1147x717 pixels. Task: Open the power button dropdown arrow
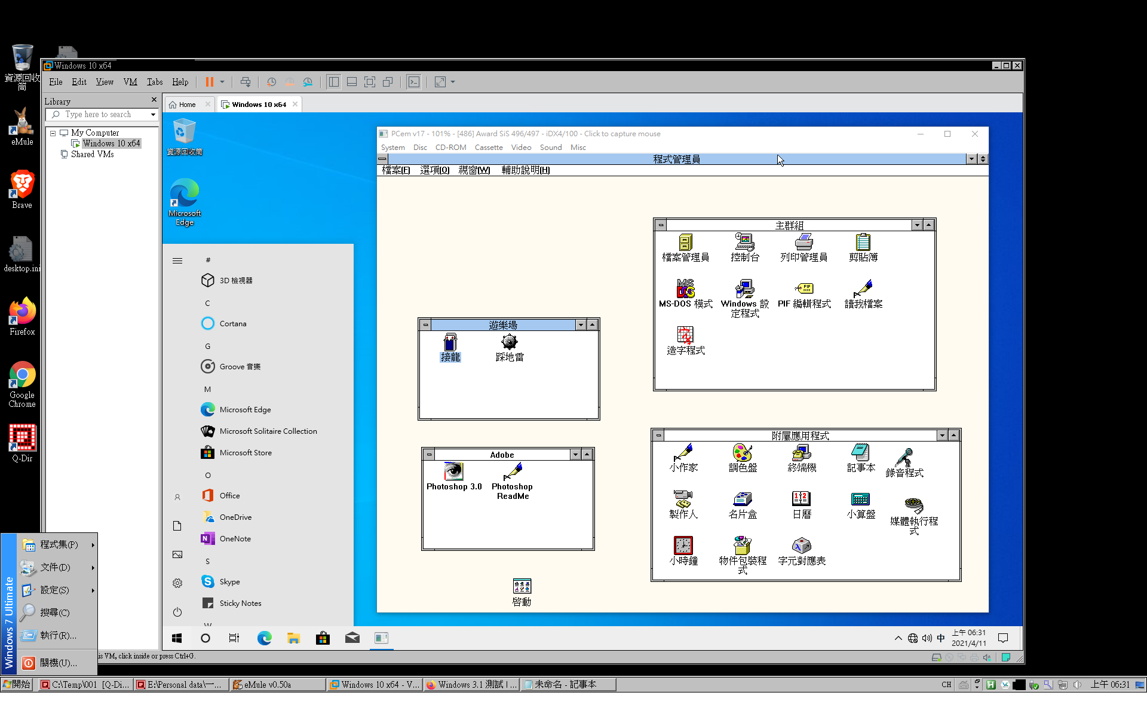[222, 82]
